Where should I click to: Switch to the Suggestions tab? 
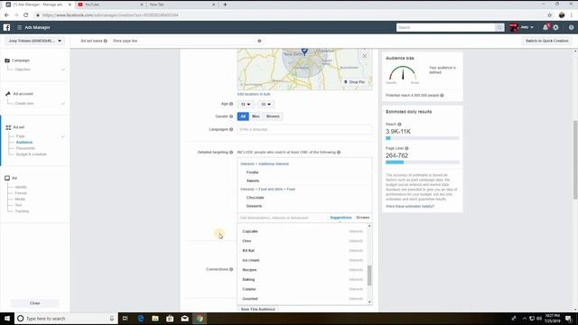coord(340,218)
